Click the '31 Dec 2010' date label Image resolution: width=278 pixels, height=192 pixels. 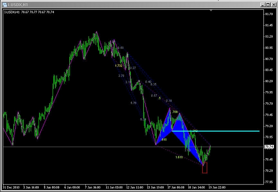(12, 187)
